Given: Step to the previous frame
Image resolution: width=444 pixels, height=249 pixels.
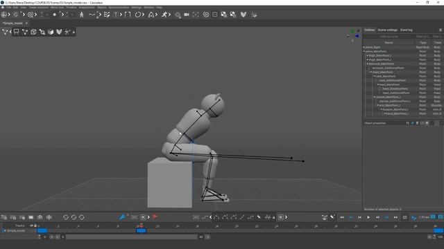Looking at the screenshot, I should click(359, 217).
